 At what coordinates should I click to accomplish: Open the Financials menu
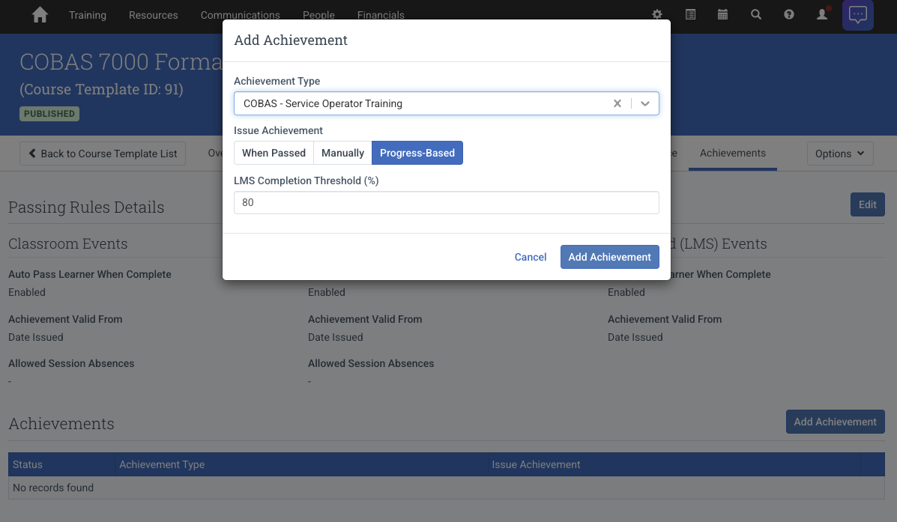(381, 15)
